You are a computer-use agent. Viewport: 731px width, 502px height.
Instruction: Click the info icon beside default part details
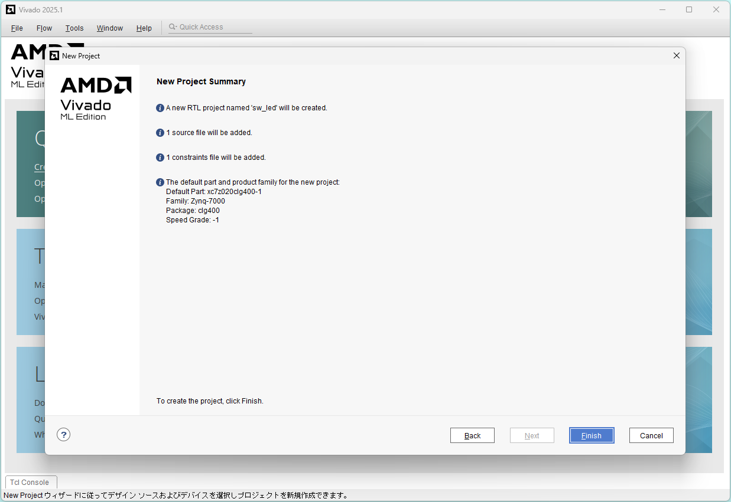click(160, 182)
